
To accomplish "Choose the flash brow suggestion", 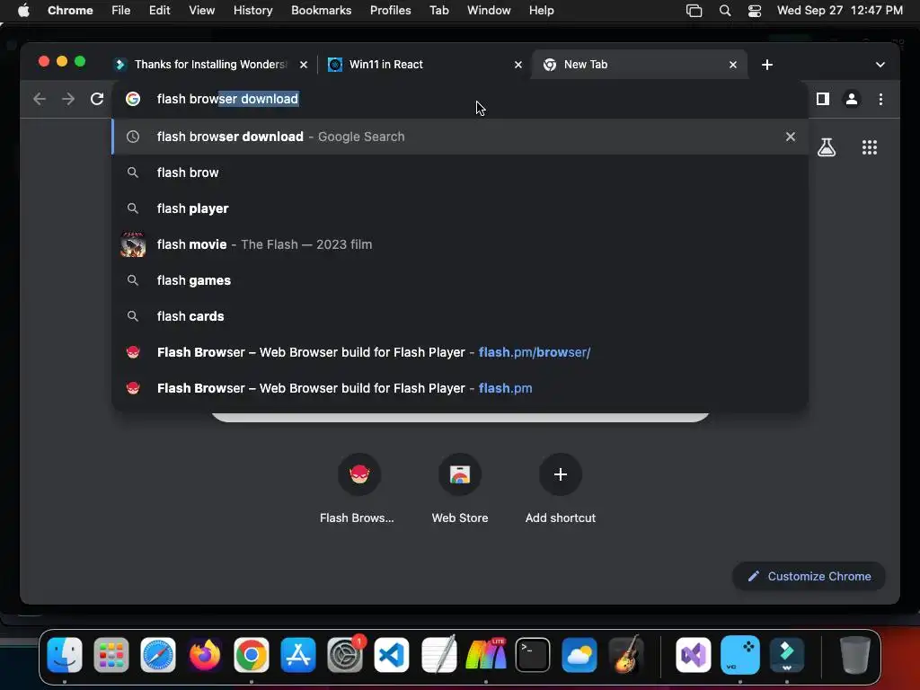I will point(459,172).
